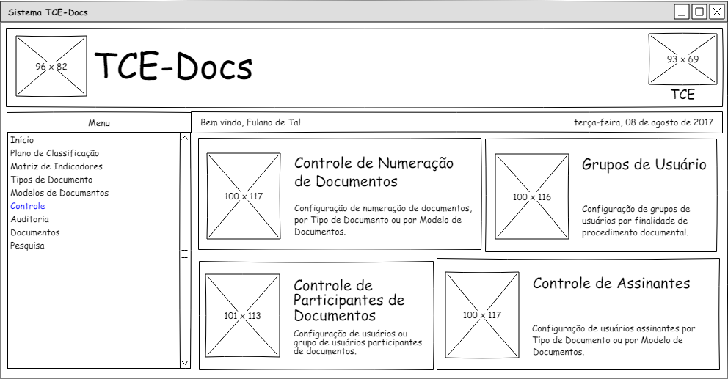Image resolution: width=728 pixels, height=379 pixels.
Task: Click the TCE-Docs logo image placeholder
Action: 51,67
